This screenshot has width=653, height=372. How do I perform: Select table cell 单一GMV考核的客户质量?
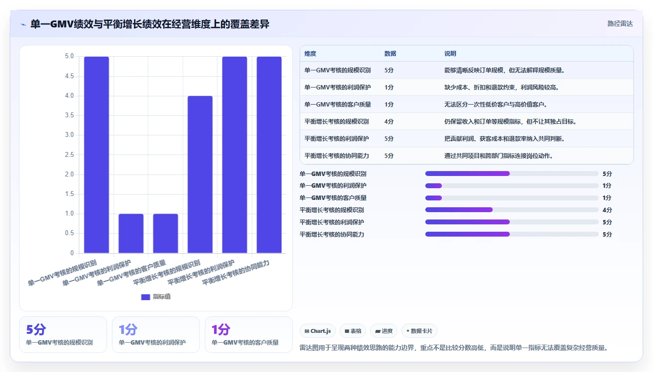coord(338,105)
